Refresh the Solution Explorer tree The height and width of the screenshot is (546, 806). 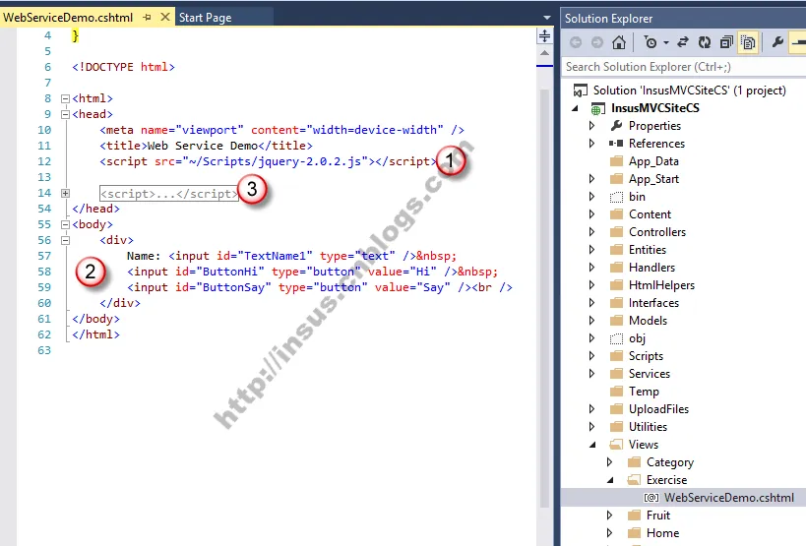click(705, 42)
